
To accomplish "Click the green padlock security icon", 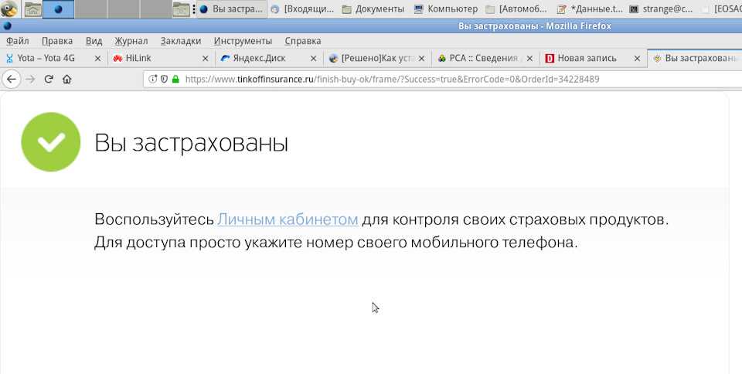I will coord(175,79).
